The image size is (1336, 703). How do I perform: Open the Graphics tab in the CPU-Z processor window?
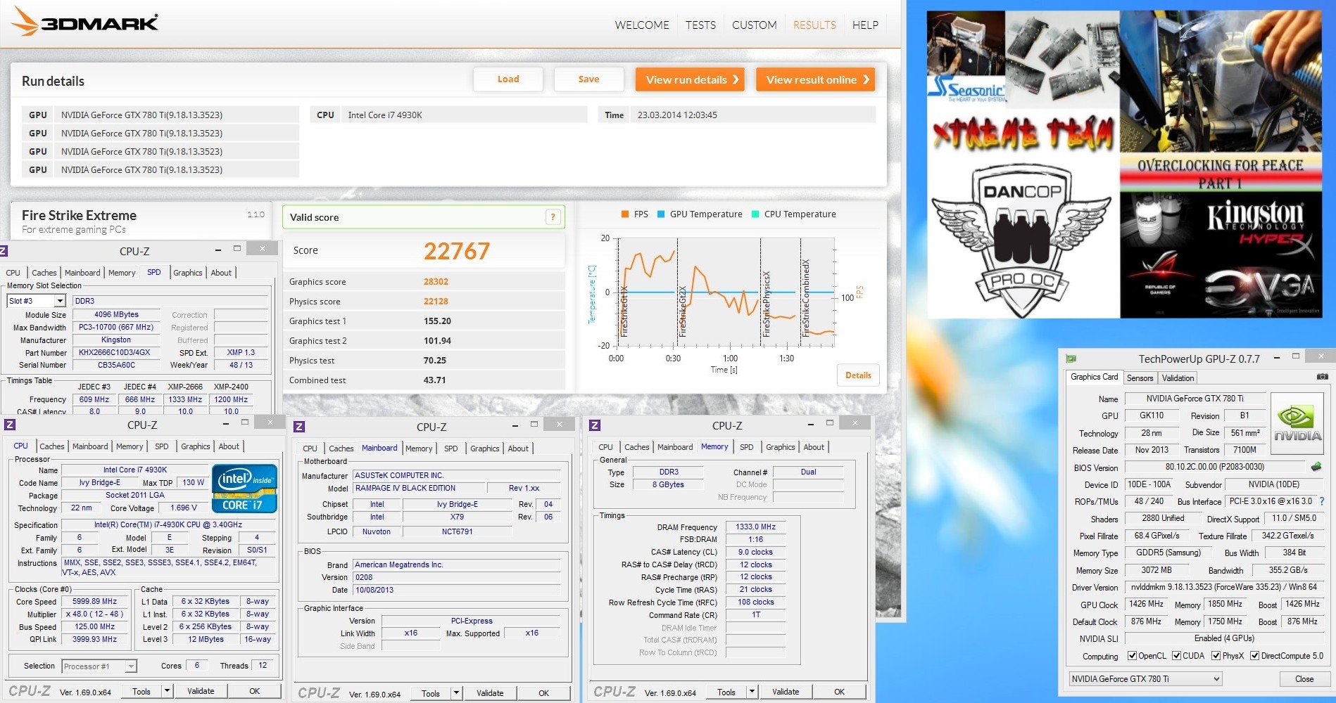(195, 446)
